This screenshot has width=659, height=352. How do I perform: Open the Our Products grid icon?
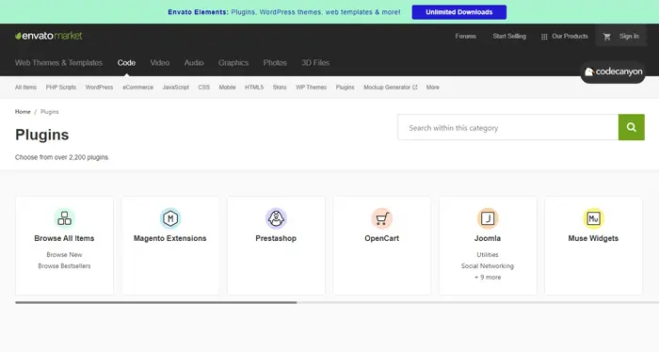pos(544,37)
